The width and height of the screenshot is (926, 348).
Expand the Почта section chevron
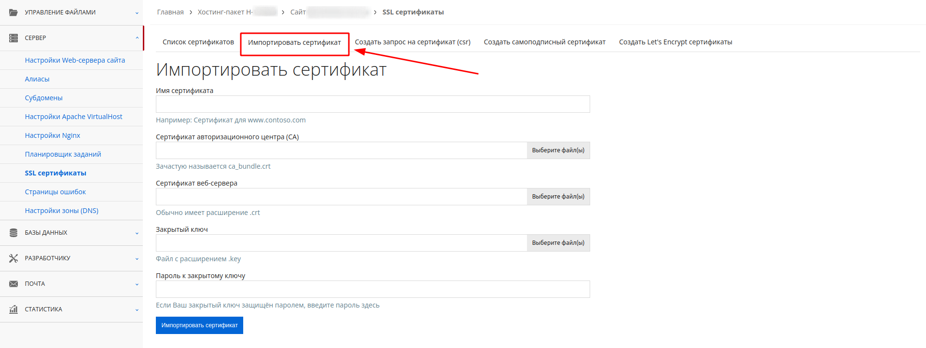click(137, 284)
